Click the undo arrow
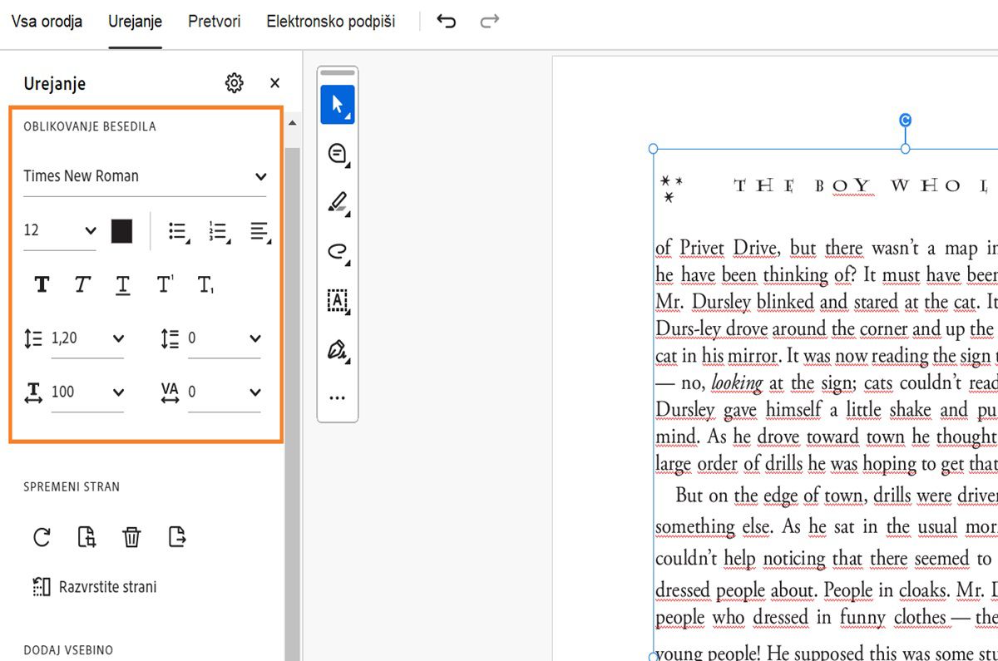Screen dimensions: 998x661 [447, 22]
